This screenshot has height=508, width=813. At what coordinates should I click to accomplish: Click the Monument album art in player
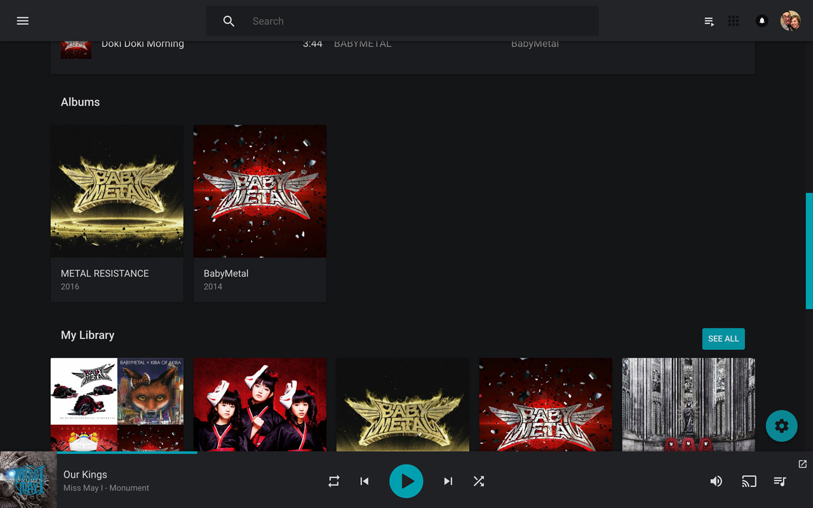click(28, 480)
